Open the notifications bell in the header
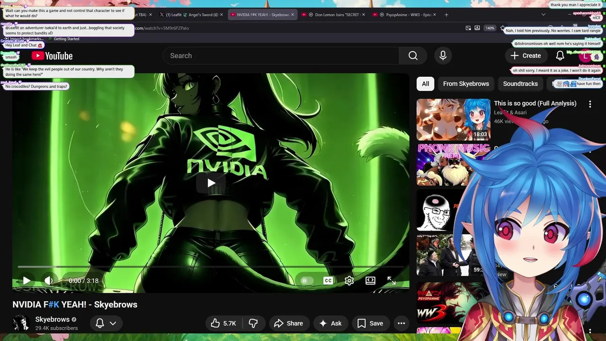The height and width of the screenshot is (341, 606). point(560,56)
